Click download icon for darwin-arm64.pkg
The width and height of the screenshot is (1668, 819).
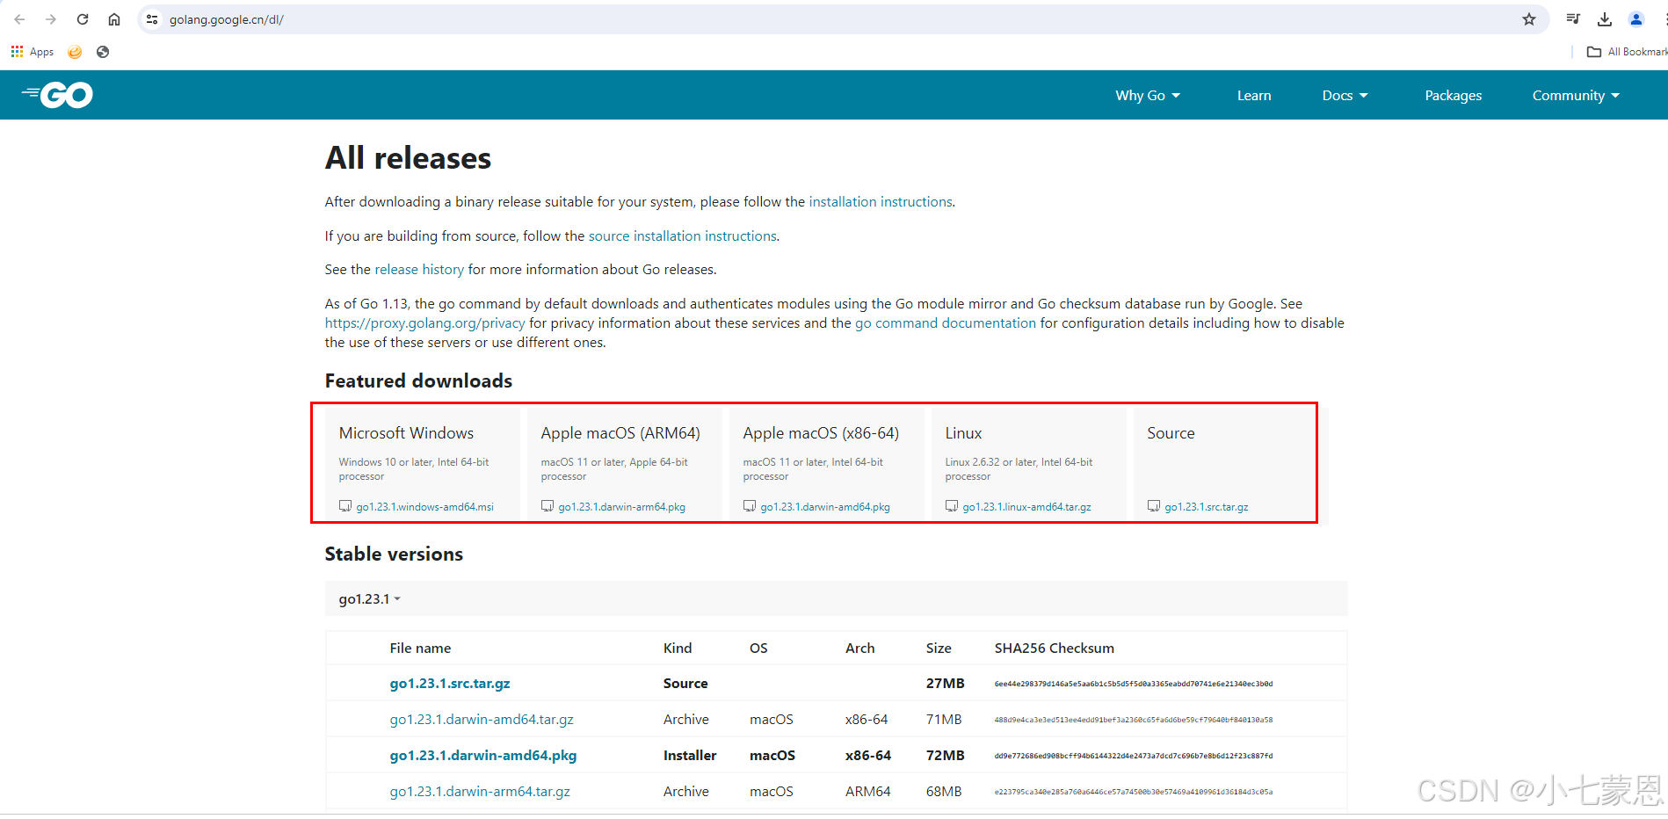(x=548, y=506)
